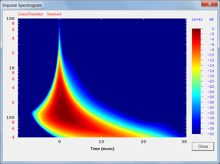
Task: Click the '-40' dB scale value
Action: point(211,134)
